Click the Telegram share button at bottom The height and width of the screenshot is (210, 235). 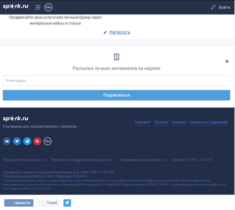(67, 203)
